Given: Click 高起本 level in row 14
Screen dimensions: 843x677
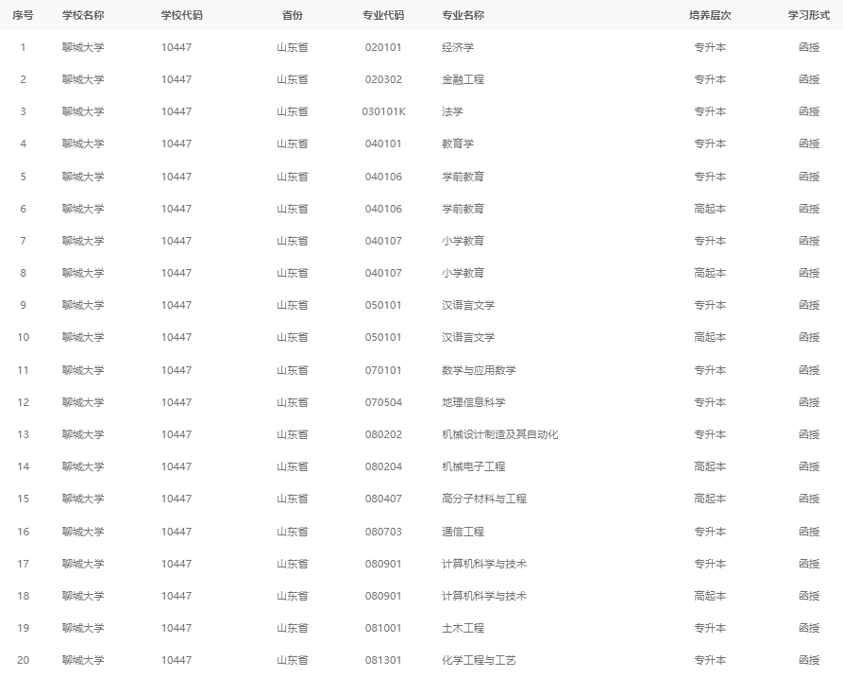Looking at the screenshot, I should tap(710, 466).
